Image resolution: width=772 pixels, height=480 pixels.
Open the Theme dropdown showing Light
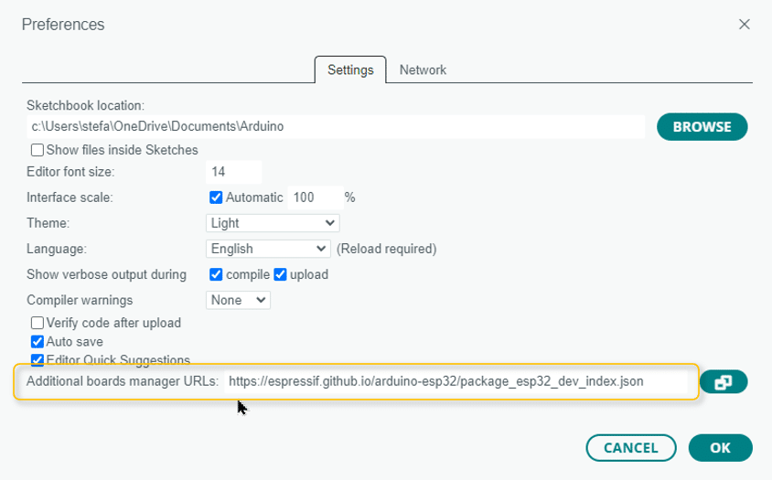pos(273,223)
